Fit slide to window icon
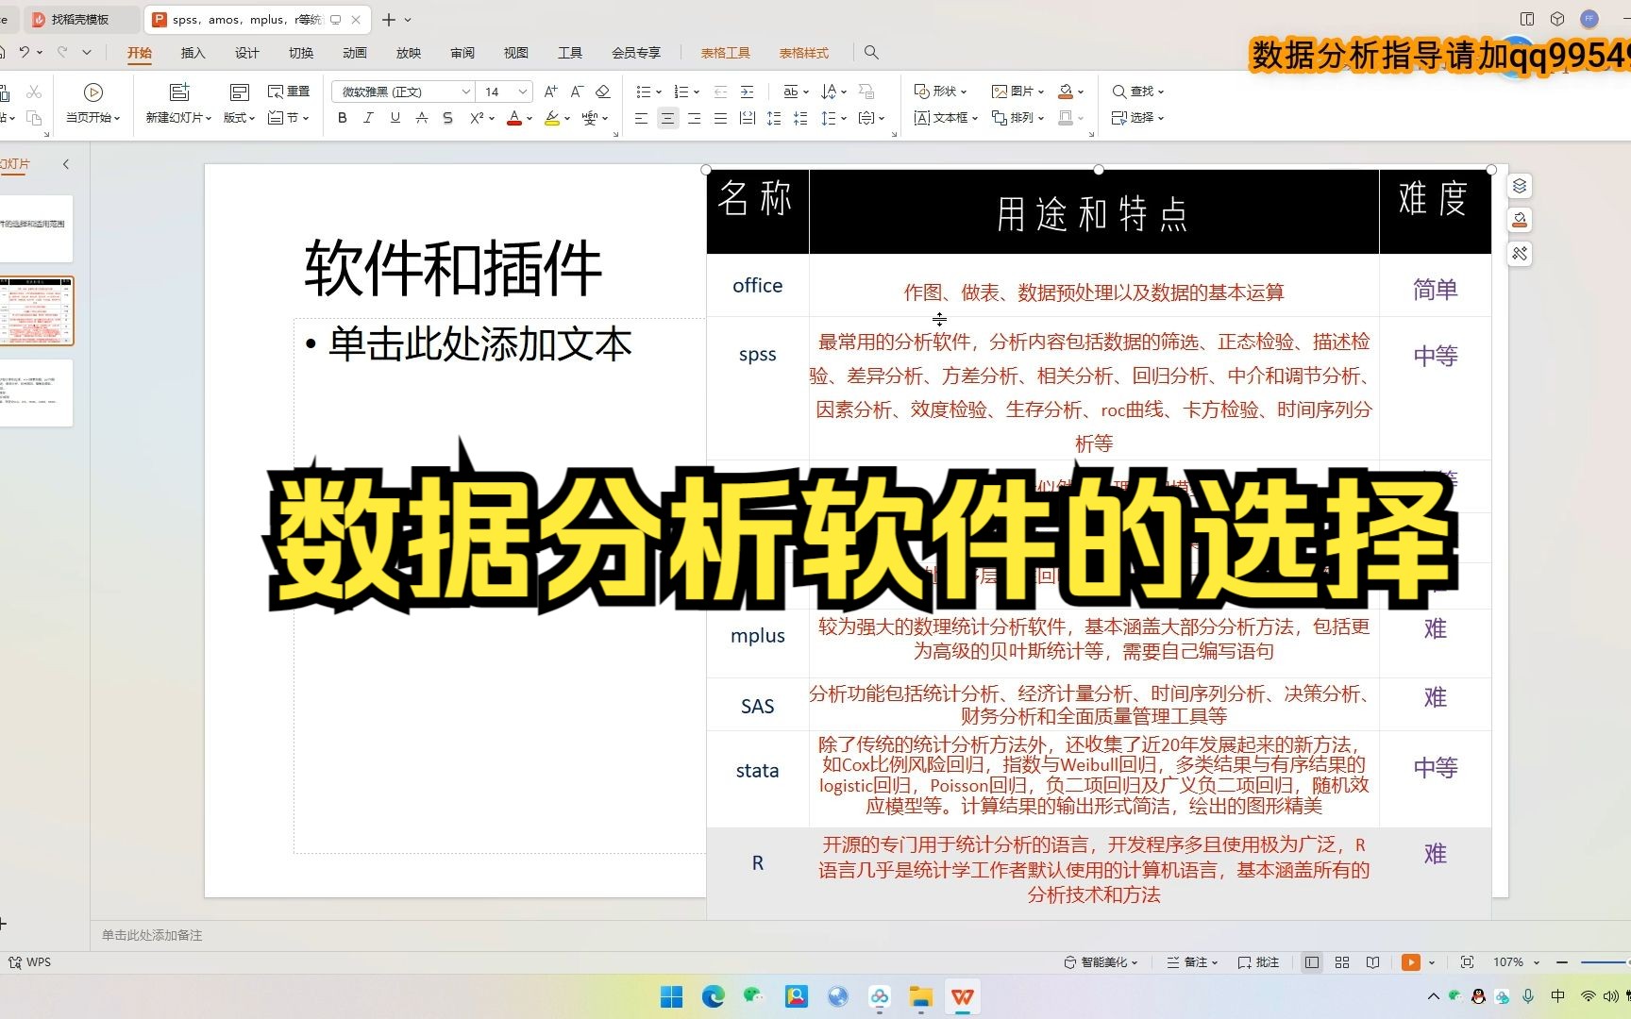This screenshot has height=1019, width=1631. click(1467, 962)
